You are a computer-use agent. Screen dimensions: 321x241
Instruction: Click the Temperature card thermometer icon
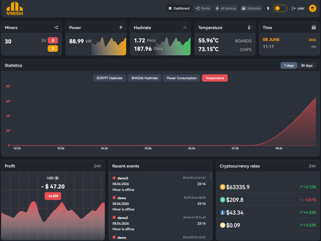[x=249, y=27]
